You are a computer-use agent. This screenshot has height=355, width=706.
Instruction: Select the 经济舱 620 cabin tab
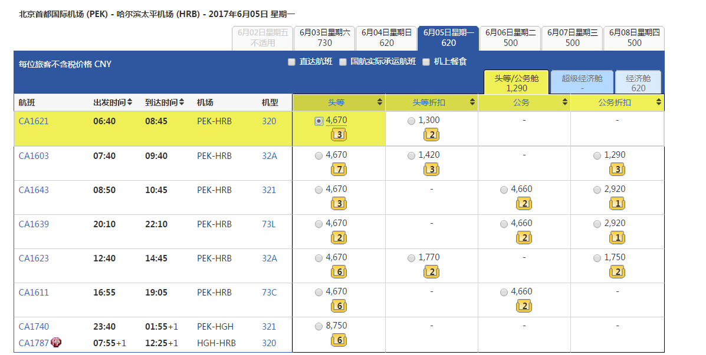click(638, 82)
